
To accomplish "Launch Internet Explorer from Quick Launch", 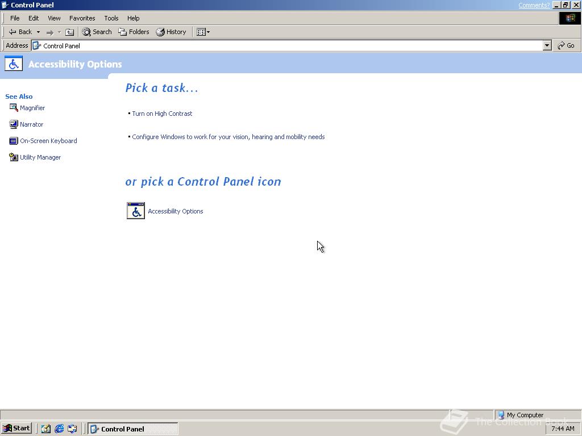I will 59,429.
